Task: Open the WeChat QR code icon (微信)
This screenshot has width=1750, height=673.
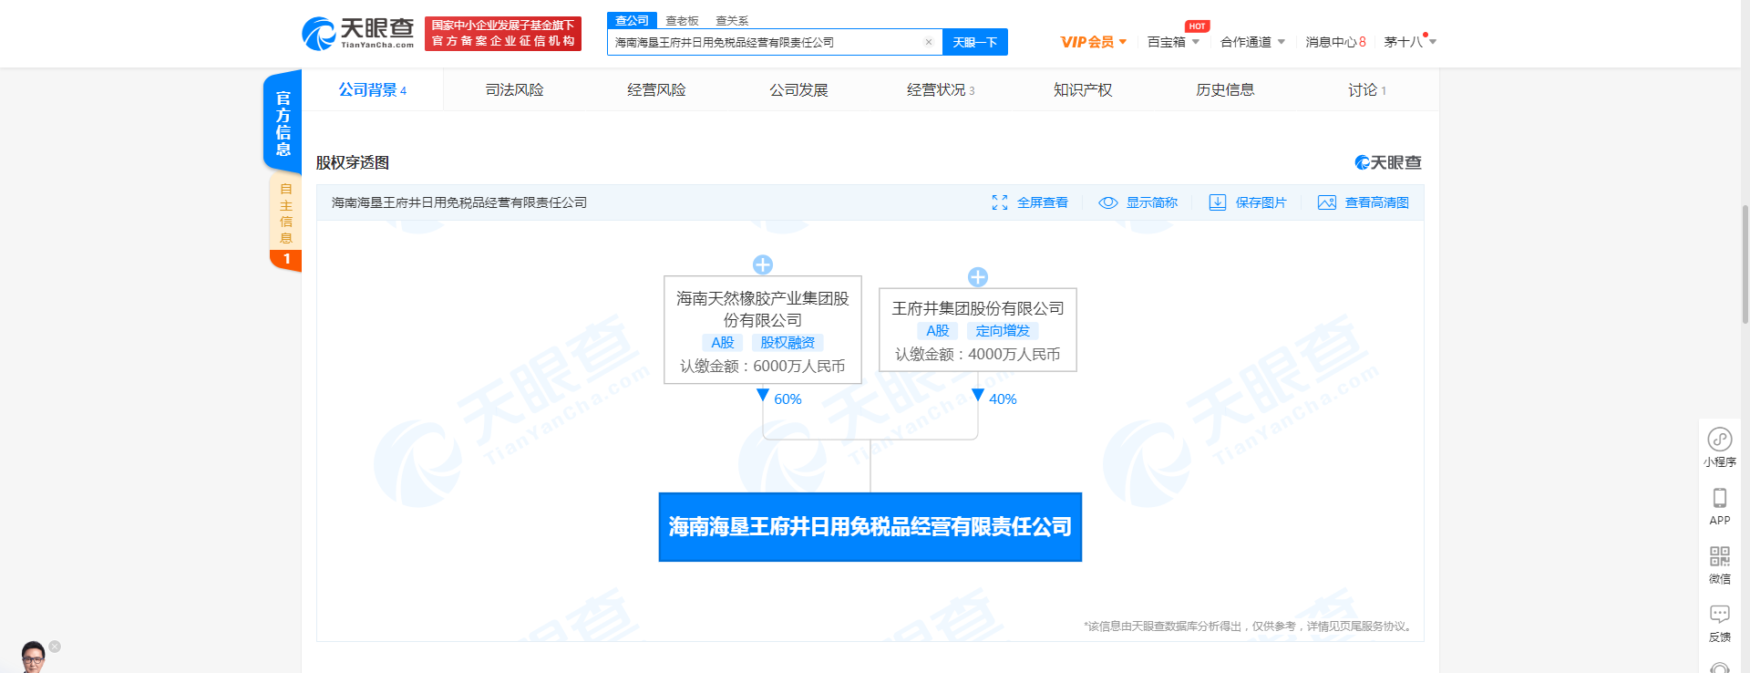Action: [1719, 556]
